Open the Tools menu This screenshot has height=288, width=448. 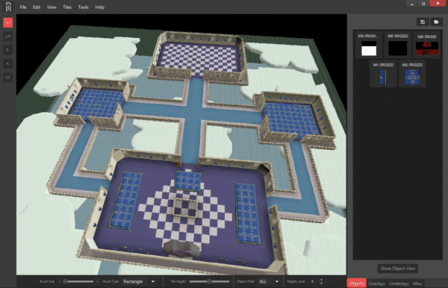point(83,7)
